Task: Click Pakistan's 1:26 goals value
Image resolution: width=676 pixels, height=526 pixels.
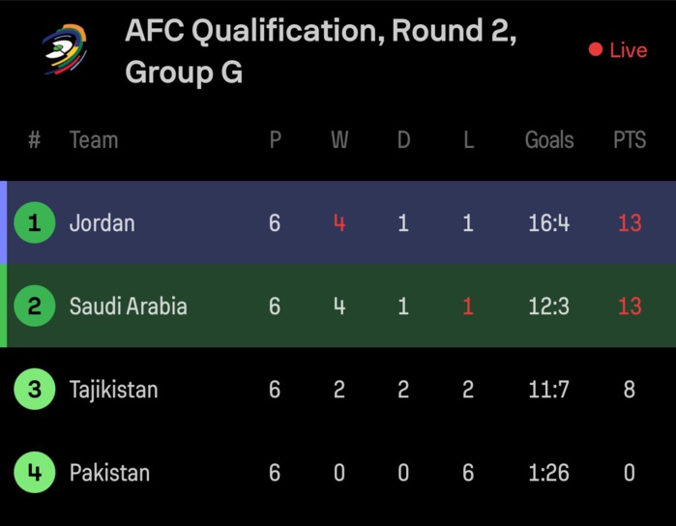Action: [x=549, y=473]
